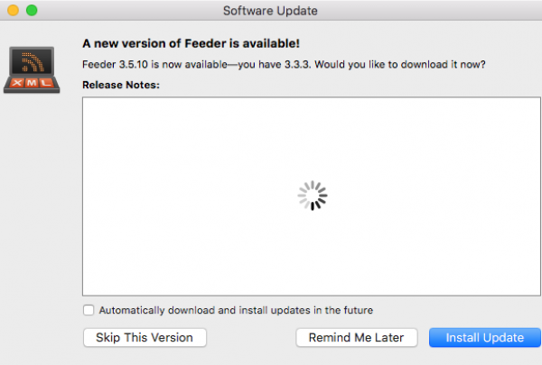
Task: Click the loading spinner in release notes
Action: click(x=313, y=196)
